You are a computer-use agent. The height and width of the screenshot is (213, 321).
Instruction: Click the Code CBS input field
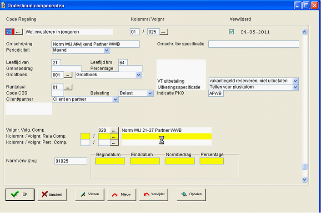(58, 94)
